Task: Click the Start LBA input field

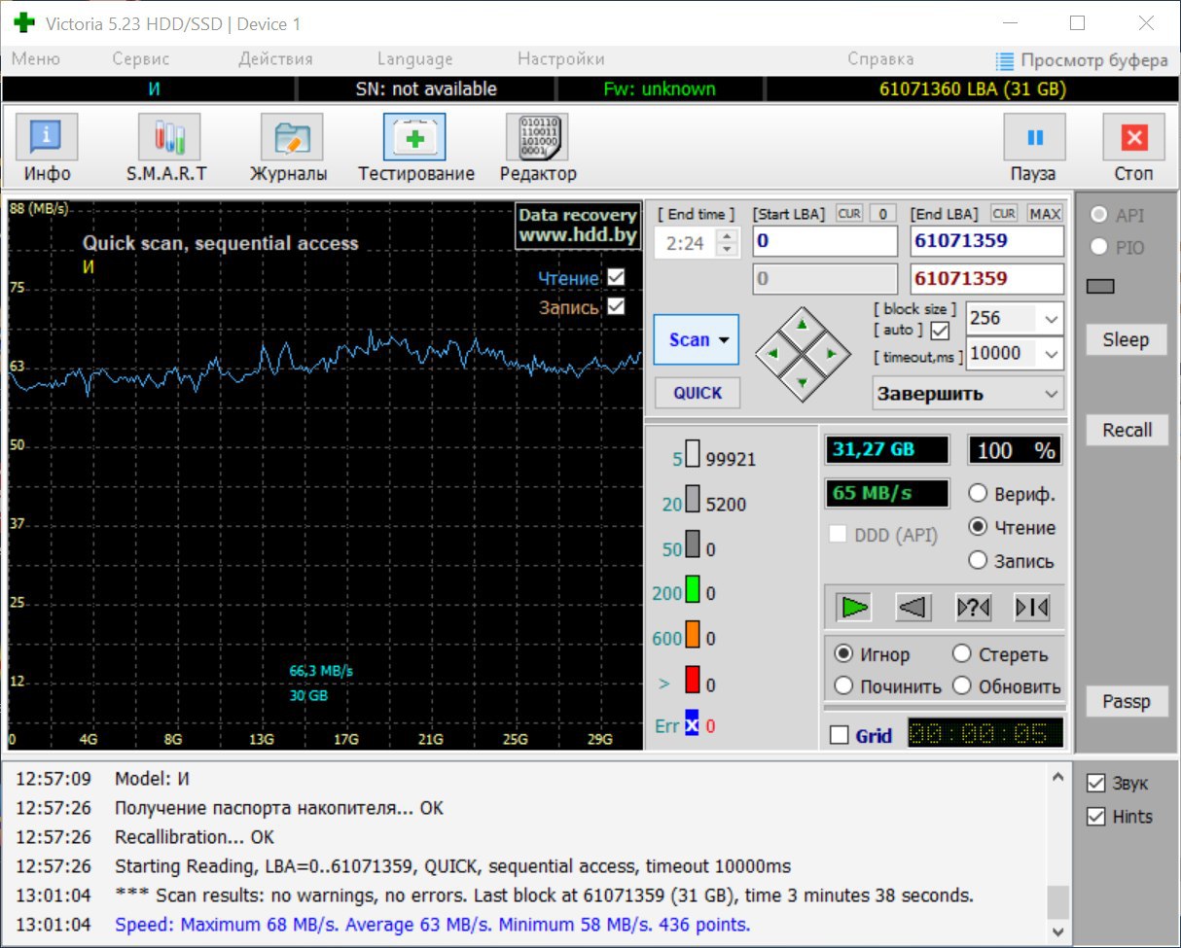Action: [x=824, y=241]
